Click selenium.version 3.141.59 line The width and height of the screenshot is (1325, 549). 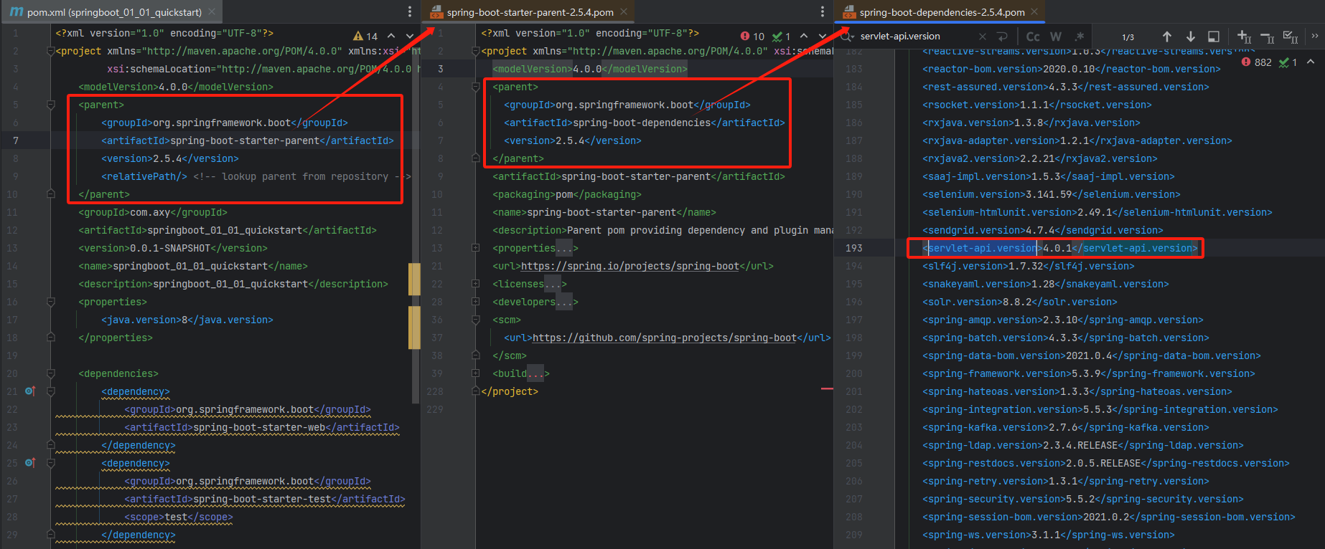click(x=1052, y=194)
